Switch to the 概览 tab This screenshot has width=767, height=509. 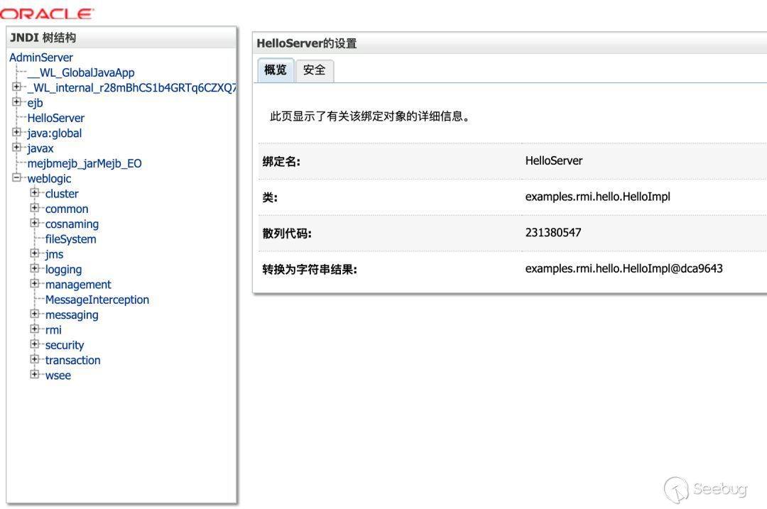pos(276,70)
